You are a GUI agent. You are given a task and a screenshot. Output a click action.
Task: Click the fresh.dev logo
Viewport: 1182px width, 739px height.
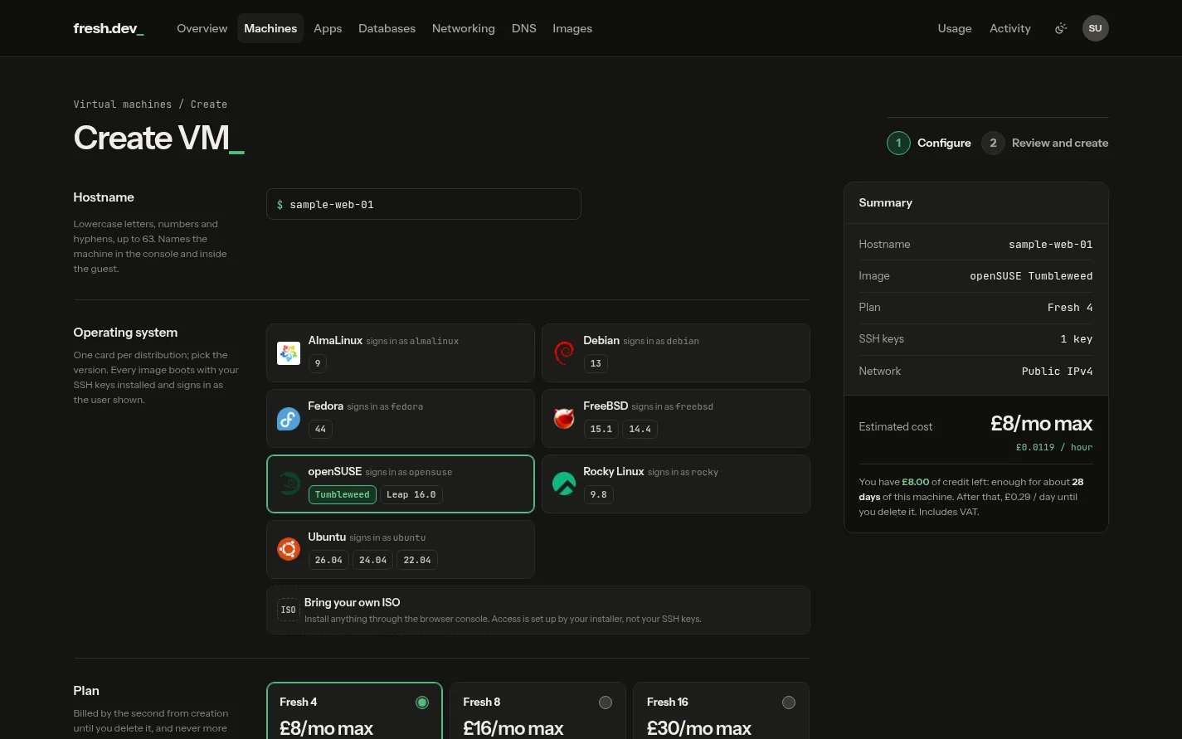tap(109, 28)
